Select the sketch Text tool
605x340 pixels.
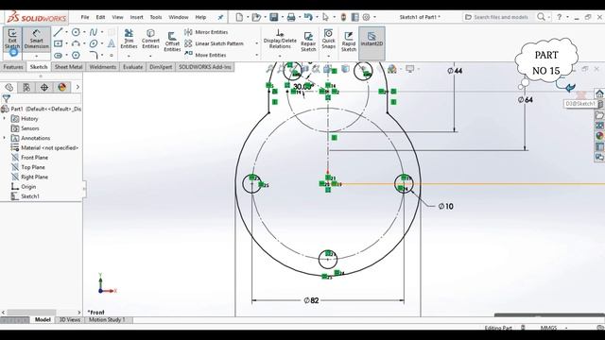coord(112,43)
